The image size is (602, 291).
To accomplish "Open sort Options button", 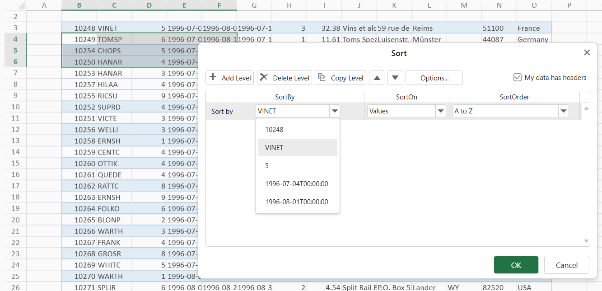I will coord(434,78).
